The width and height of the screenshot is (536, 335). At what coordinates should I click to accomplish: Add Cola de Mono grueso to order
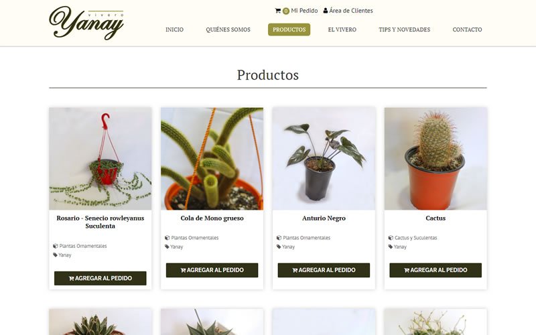click(x=212, y=270)
